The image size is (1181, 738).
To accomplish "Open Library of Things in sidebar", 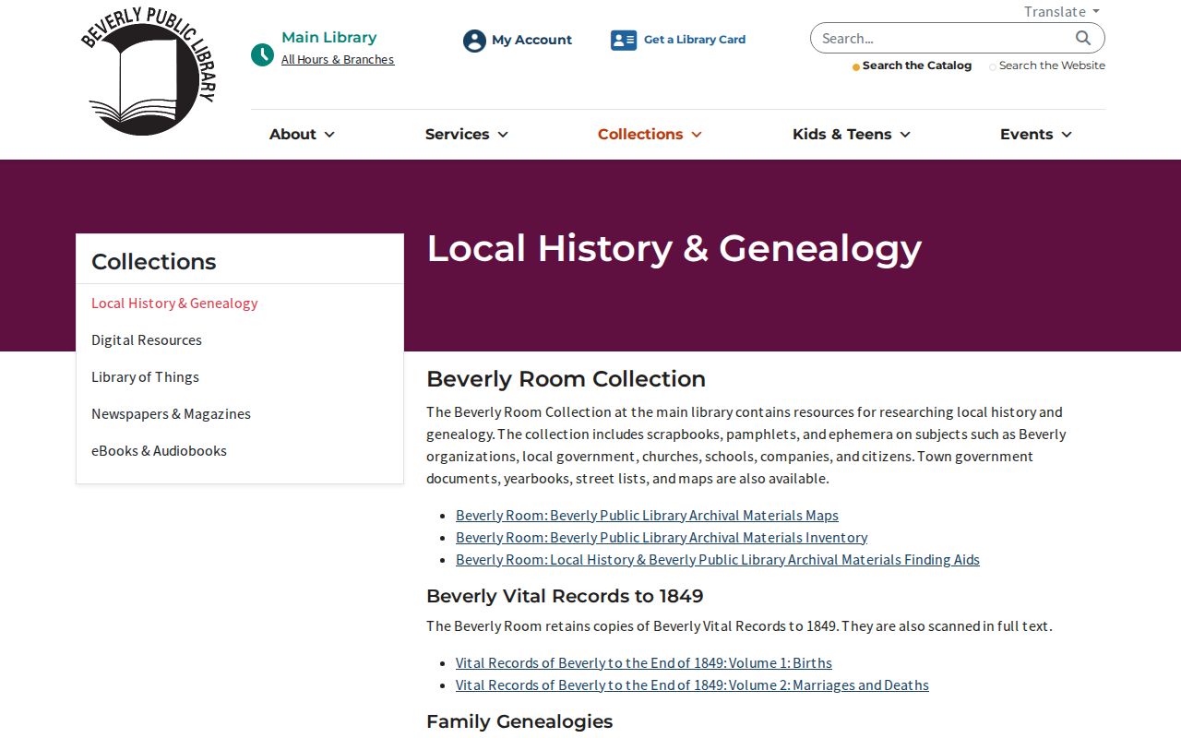I will point(145,376).
